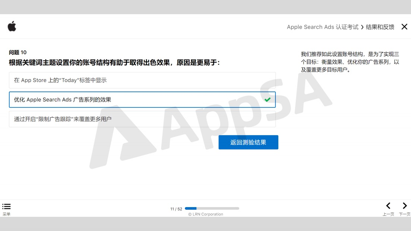Click the 结果和反馈 breadcrumb item

pos(380,27)
